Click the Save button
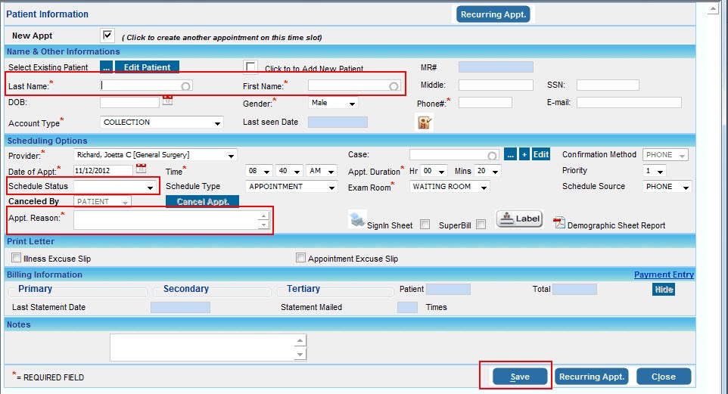 tap(519, 377)
